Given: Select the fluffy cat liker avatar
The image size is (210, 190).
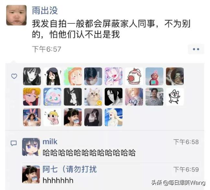Looking at the screenshot, I should click(x=93, y=96).
